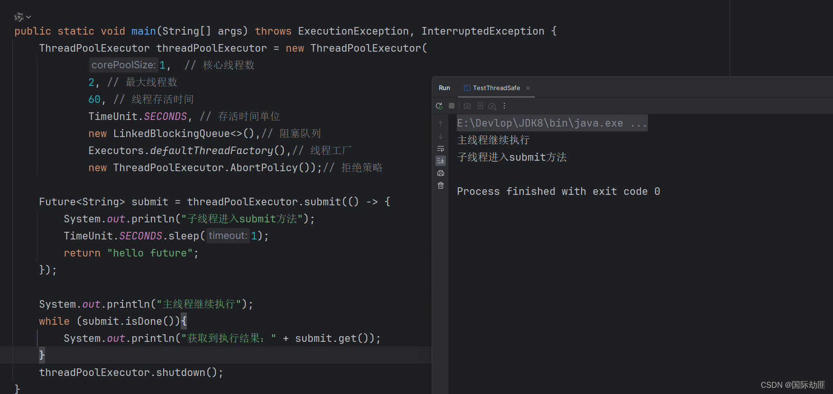Click 'Process finished with exit code 0'
The height and width of the screenshot is (394, 833).
tap(558, 192)
